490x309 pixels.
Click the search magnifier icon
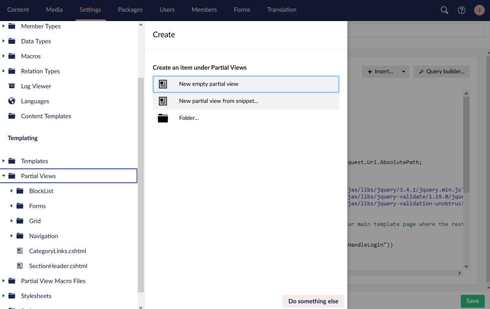pyautogui.click(x=445, y=10)
